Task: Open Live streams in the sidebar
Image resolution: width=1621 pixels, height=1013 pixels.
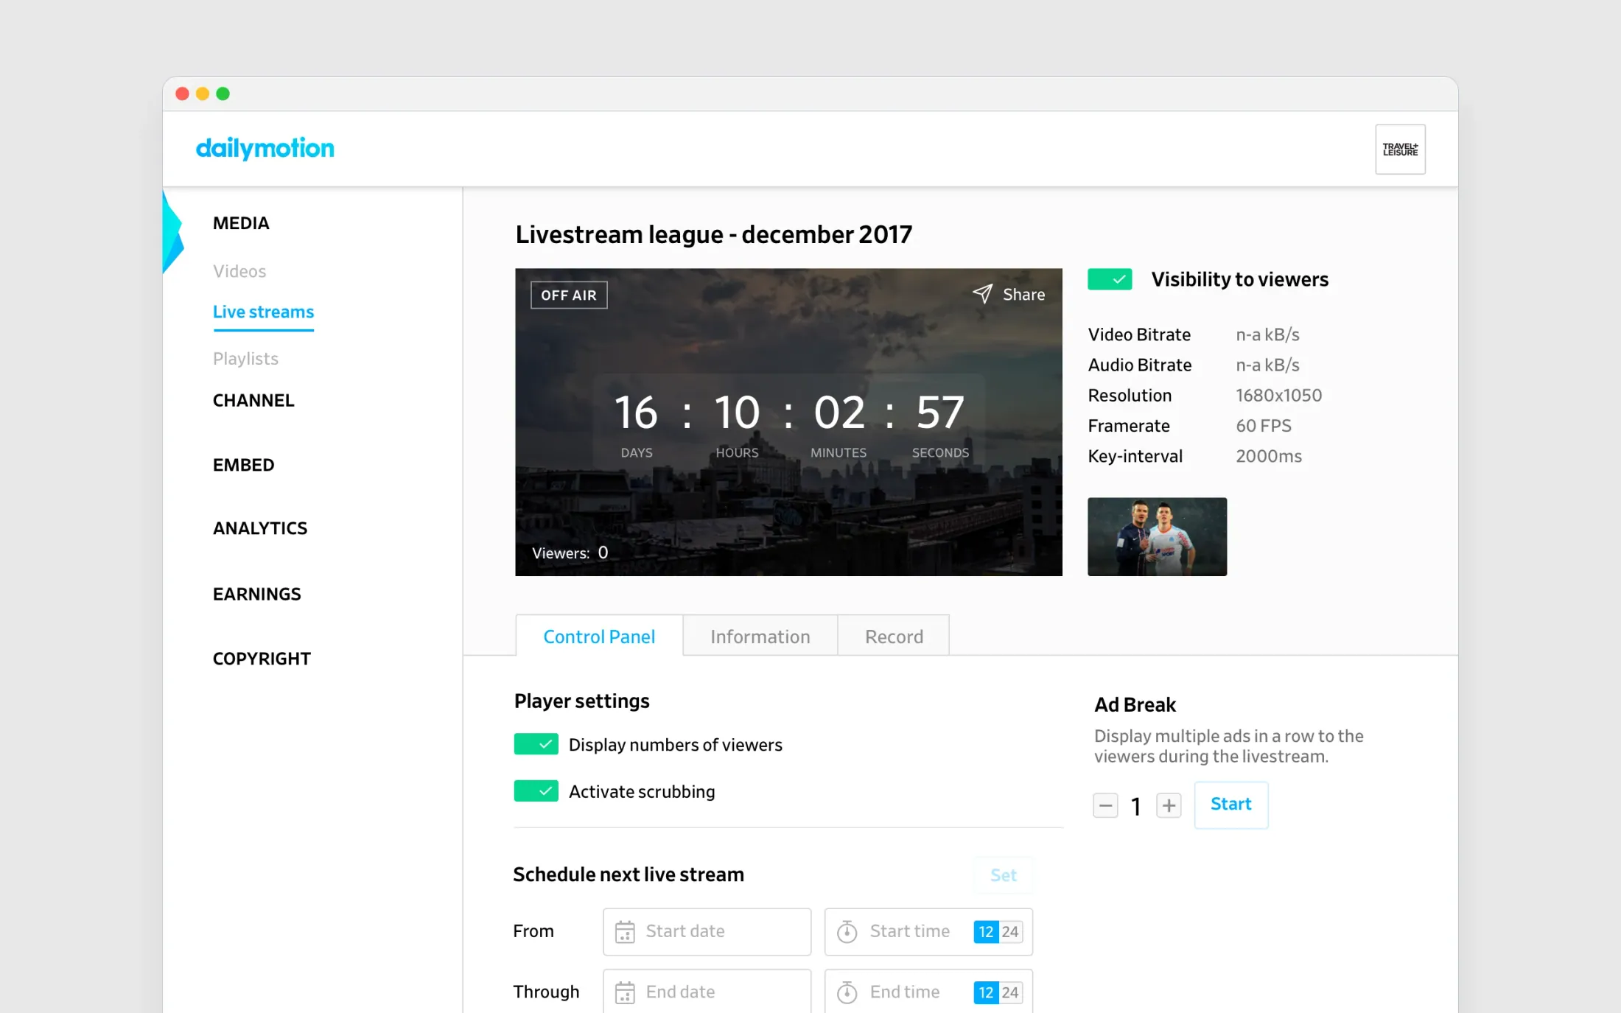Action: (263, 312)
